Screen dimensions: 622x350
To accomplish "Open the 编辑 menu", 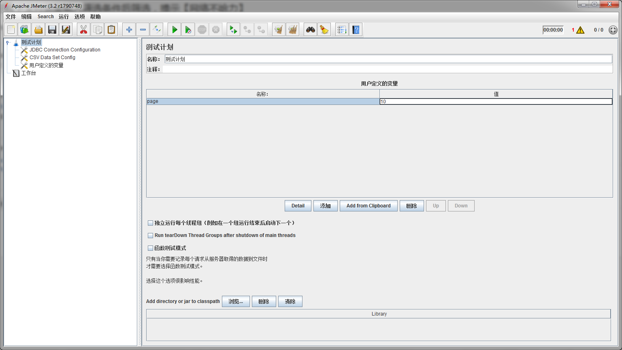I will [27, 17].
